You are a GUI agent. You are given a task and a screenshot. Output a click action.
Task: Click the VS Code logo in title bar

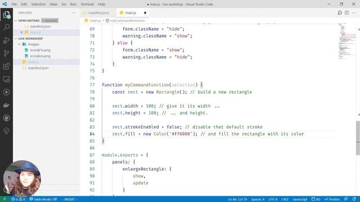point(4,4)
